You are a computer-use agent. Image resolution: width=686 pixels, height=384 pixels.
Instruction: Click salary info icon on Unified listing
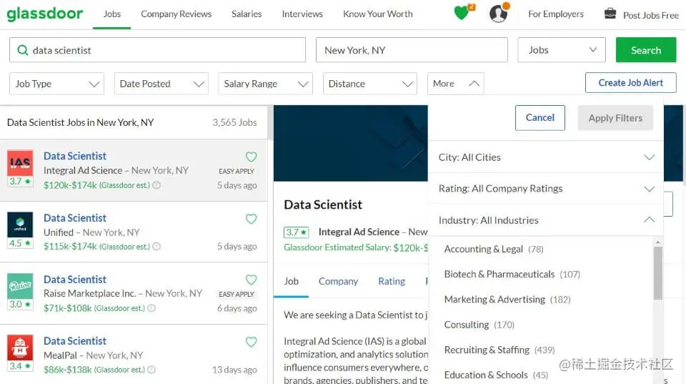[x=156, y=247]
